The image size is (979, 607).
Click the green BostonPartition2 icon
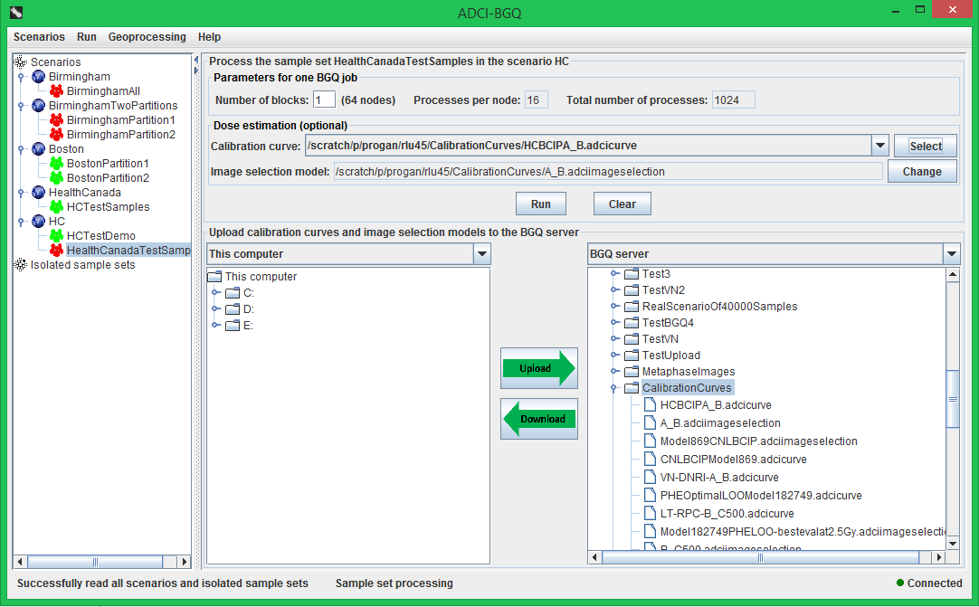(x=57, y=178)
